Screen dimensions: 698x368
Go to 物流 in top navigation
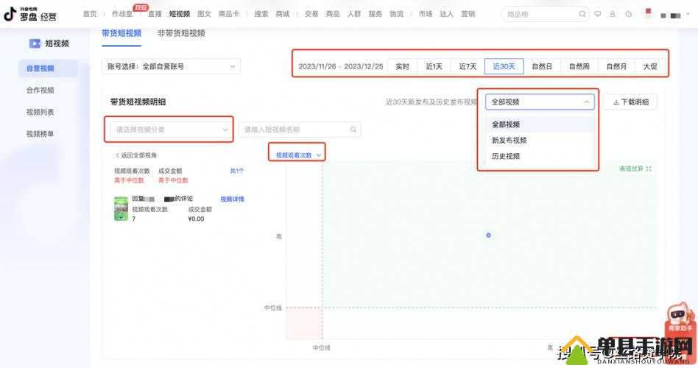pyautogui.click(x=397, y=14)
